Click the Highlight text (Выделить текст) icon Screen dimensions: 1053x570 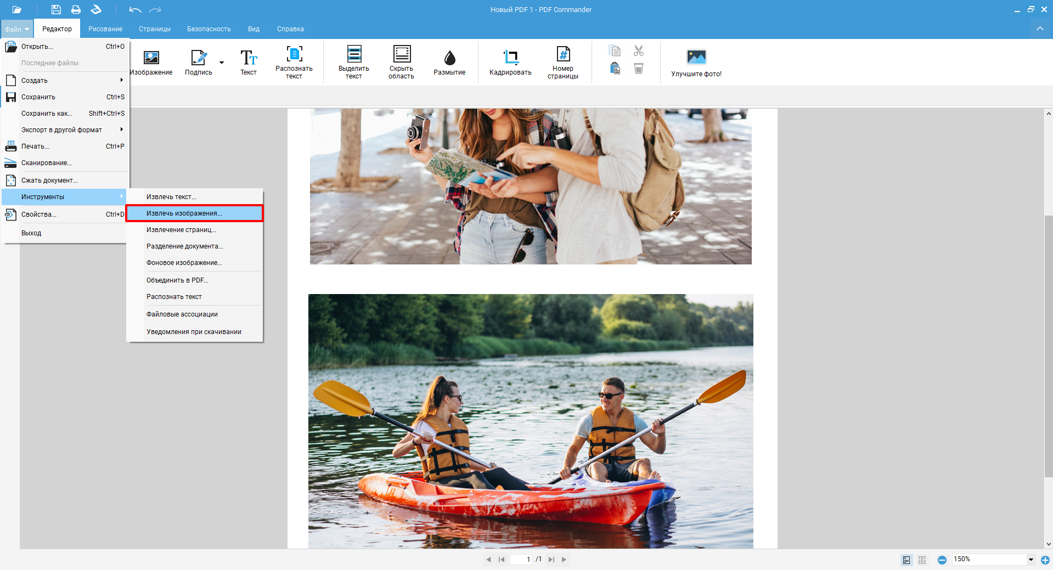354,54
